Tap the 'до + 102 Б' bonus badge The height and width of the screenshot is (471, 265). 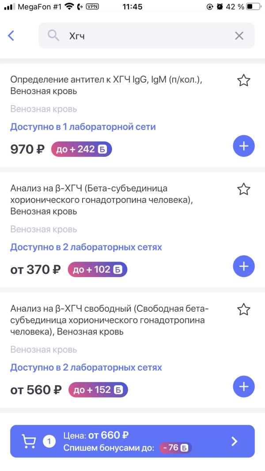pos(98,270)
